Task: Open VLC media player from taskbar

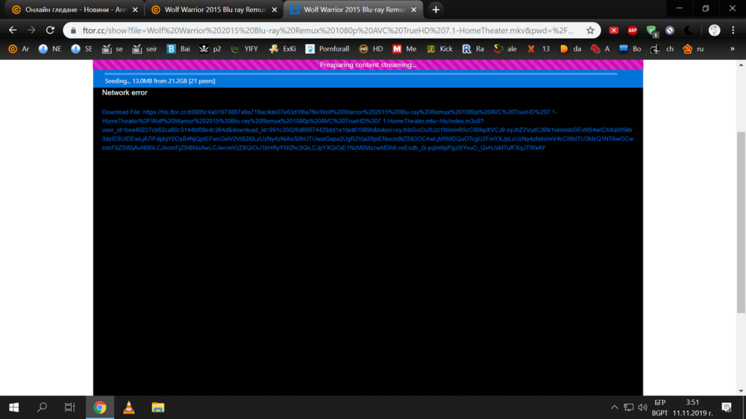Action: [x=128, y=407]
